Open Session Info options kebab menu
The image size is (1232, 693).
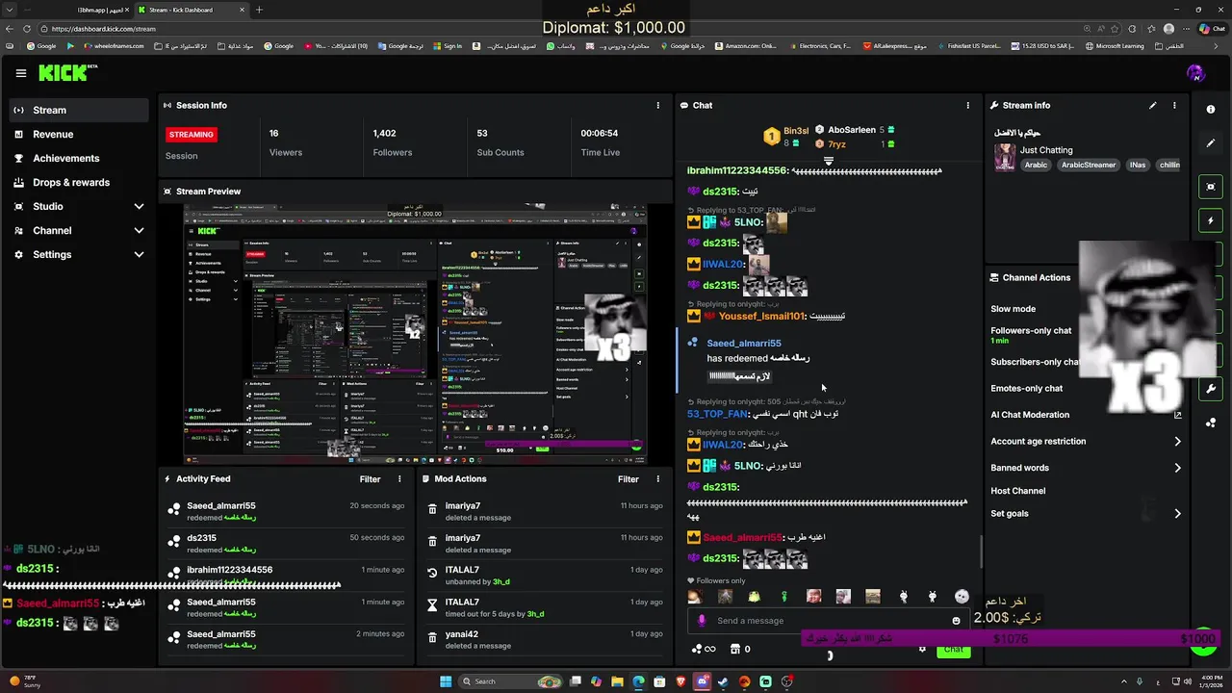658,105
